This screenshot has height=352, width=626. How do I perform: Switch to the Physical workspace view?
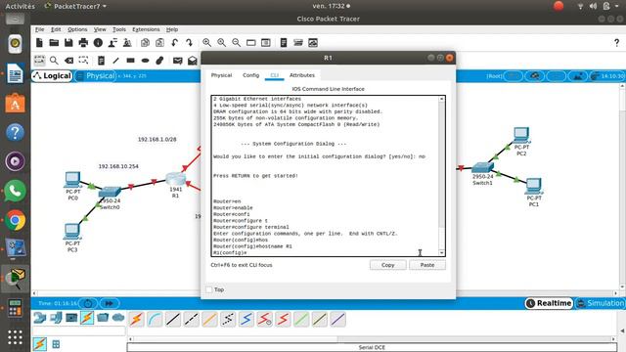point(95,76)
